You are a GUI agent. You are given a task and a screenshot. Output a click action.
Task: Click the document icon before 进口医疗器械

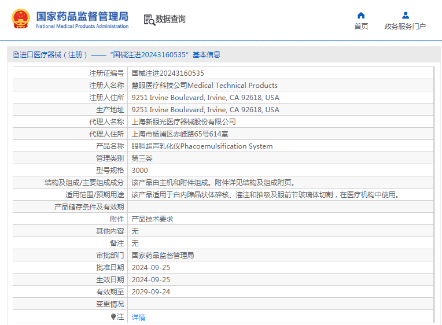[16, 55]
